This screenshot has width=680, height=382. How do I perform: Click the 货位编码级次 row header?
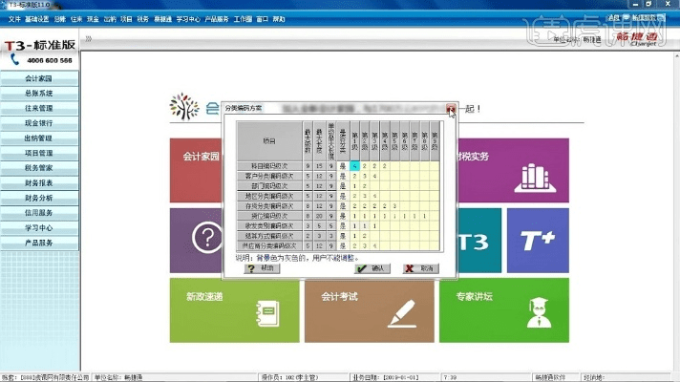(x=269, y=216)
